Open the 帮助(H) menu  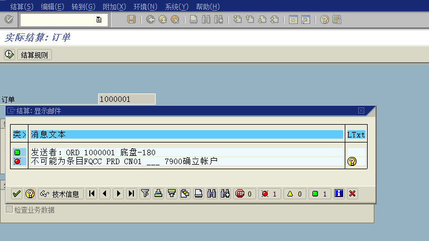(208, 6)
